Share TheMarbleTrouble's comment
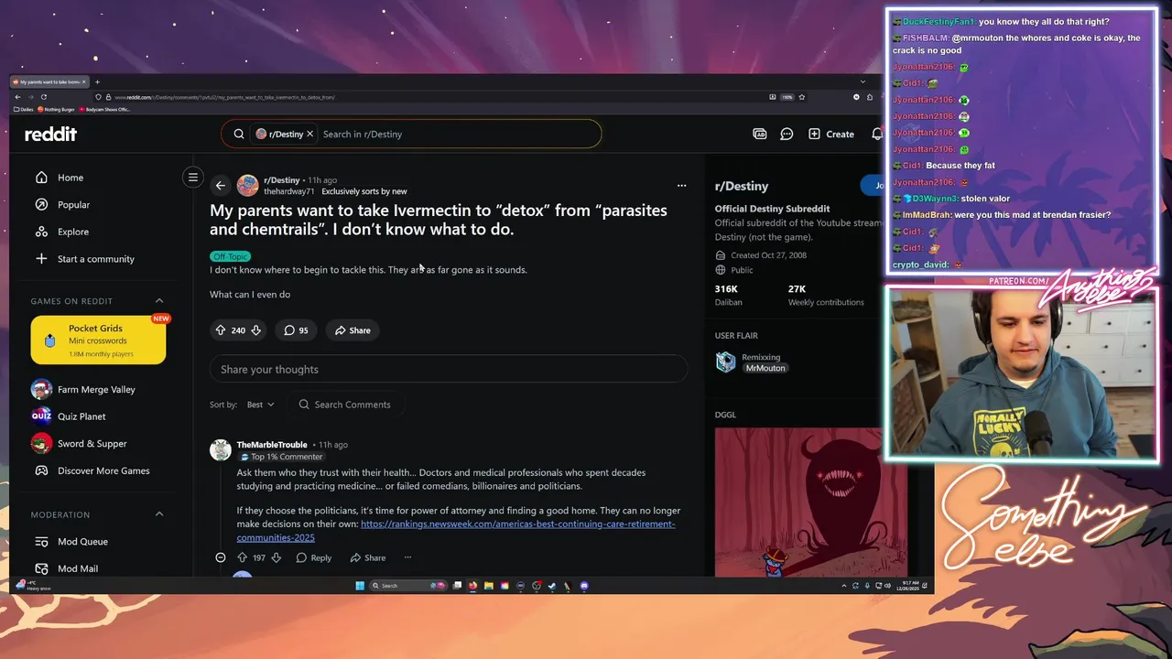1172x659 pixels. pos(367,557)
